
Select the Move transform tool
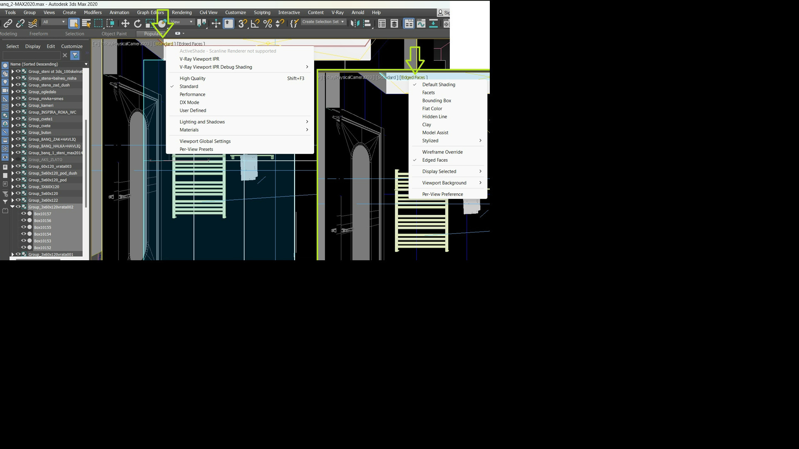coord(125,24)
